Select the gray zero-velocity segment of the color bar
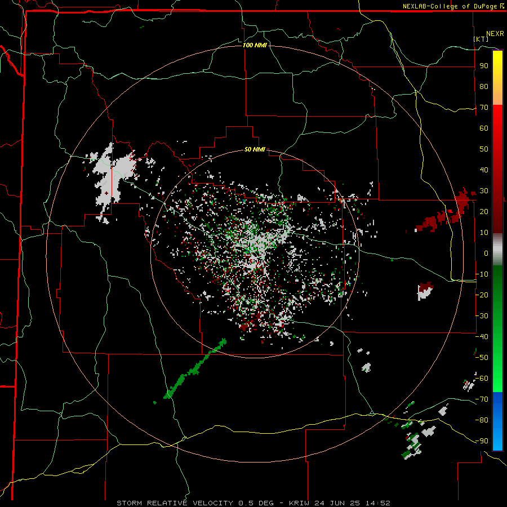Image resolution: width=507 pixels, height=507 pixels. point(497,250)
